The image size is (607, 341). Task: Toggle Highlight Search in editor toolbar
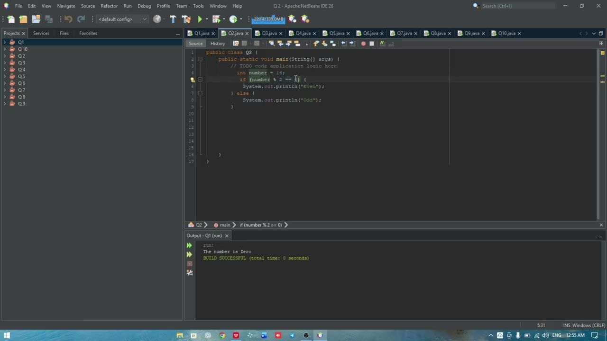[x=297, y=44]
